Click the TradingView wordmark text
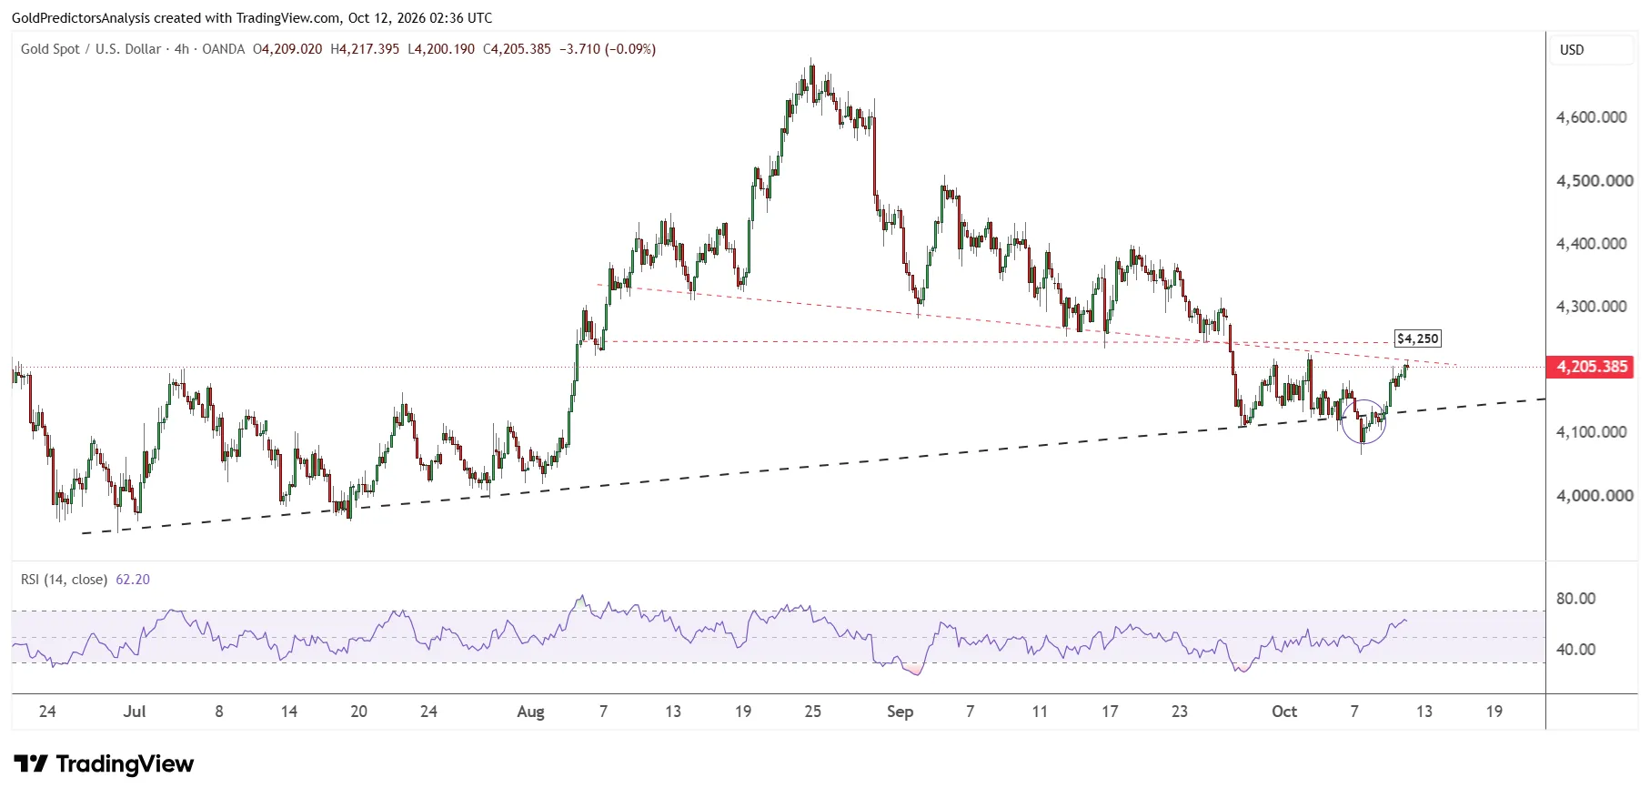 point(125,763)
